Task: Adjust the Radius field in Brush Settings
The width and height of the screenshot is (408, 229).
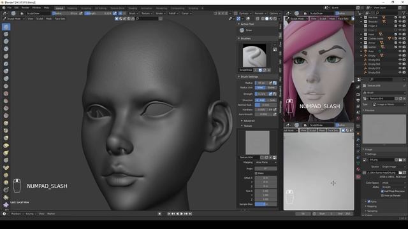Action: (261, 83)
